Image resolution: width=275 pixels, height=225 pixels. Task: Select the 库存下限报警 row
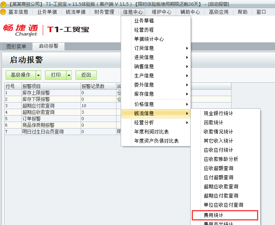pyautogui.click(x=63, y=99)
